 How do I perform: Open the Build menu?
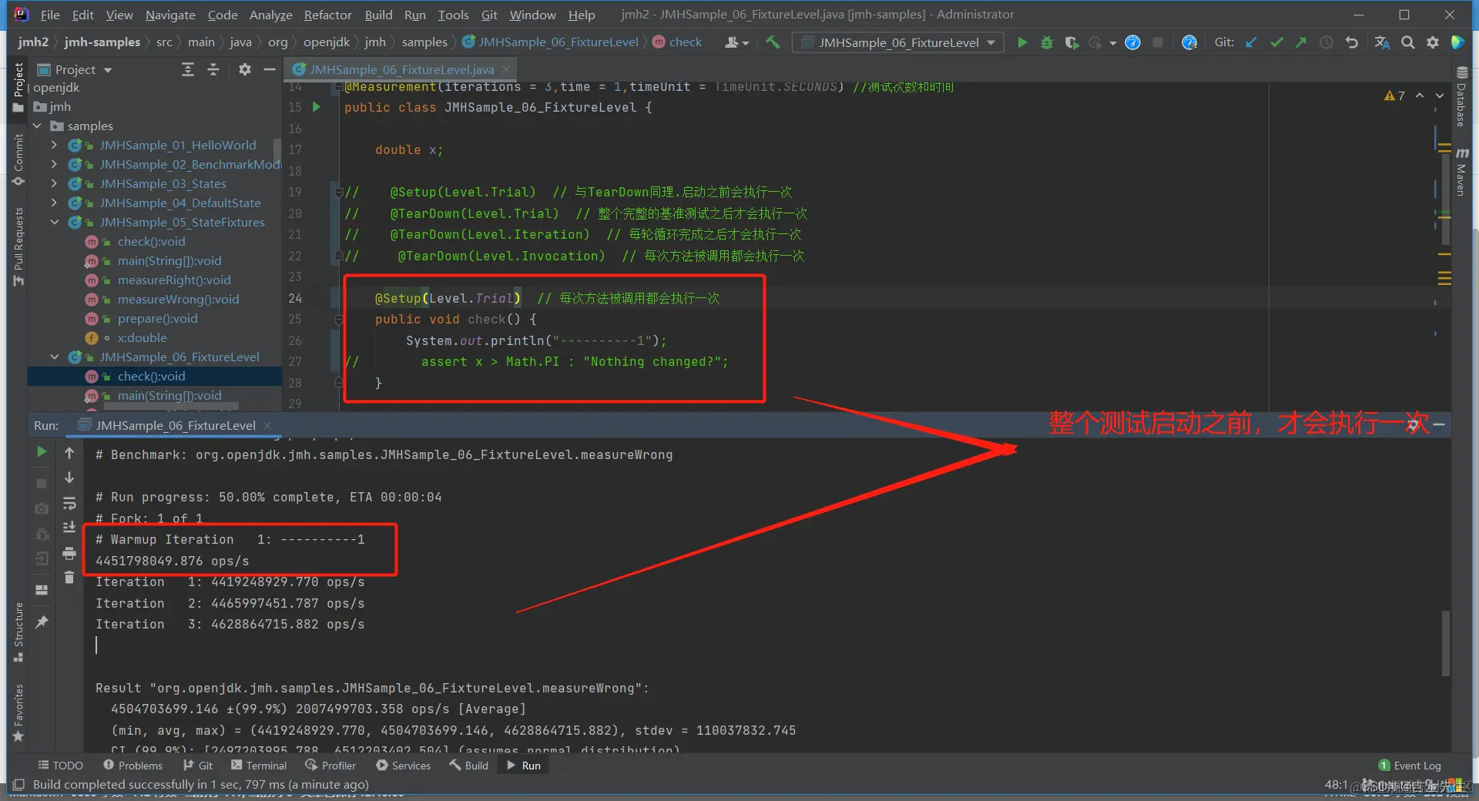[378, 15]
